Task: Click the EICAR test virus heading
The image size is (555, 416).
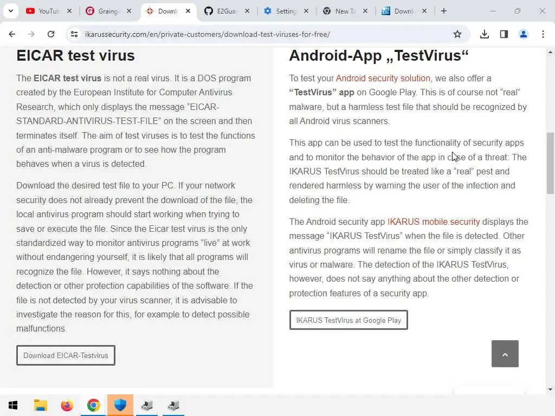Action: tap(75, 56)
